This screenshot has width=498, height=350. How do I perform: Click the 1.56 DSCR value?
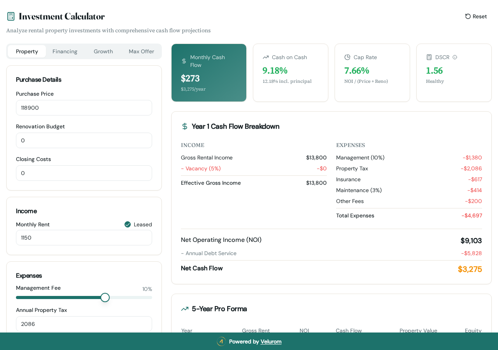point(434,70)
